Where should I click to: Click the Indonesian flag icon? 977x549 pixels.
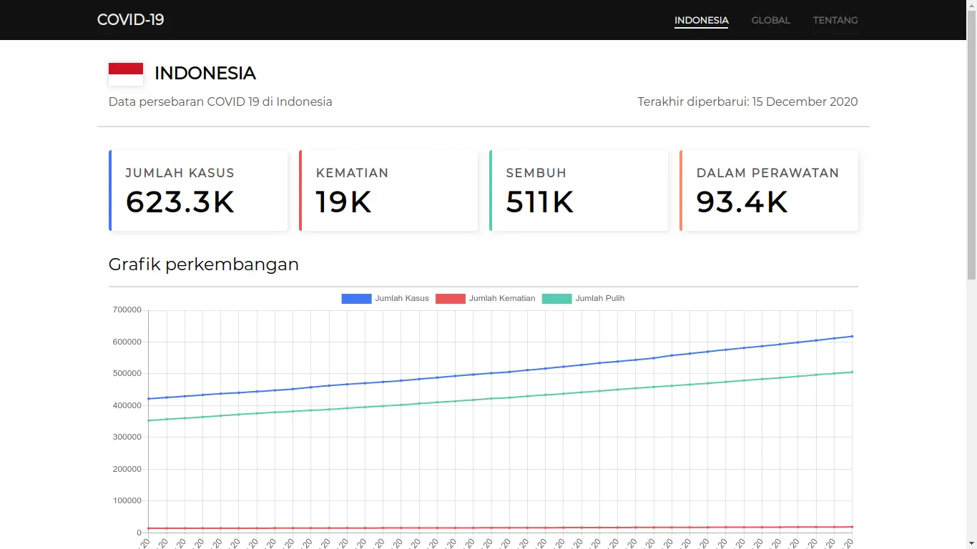click(x=126, y=74)
